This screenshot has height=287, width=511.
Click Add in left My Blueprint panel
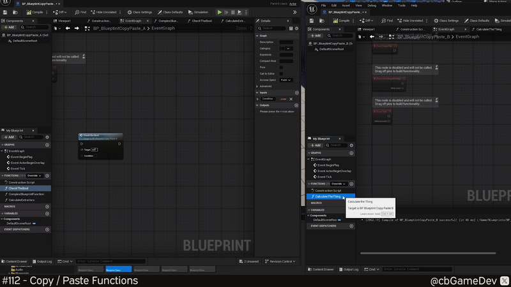[x=10, y=137]
